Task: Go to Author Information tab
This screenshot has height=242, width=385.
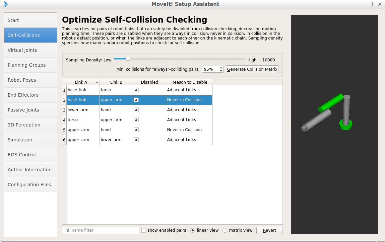Action: (31, 170)
